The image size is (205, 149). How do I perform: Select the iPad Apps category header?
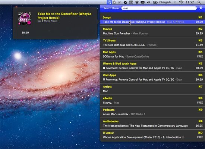110,75
